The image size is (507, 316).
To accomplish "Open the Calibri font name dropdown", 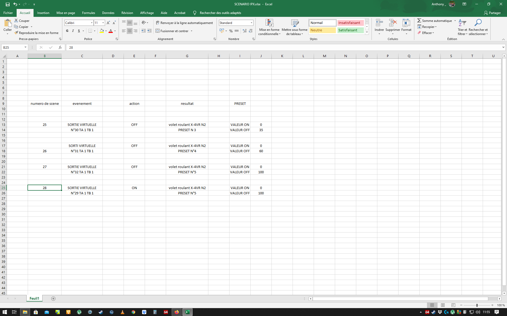I will coord(92,23).
